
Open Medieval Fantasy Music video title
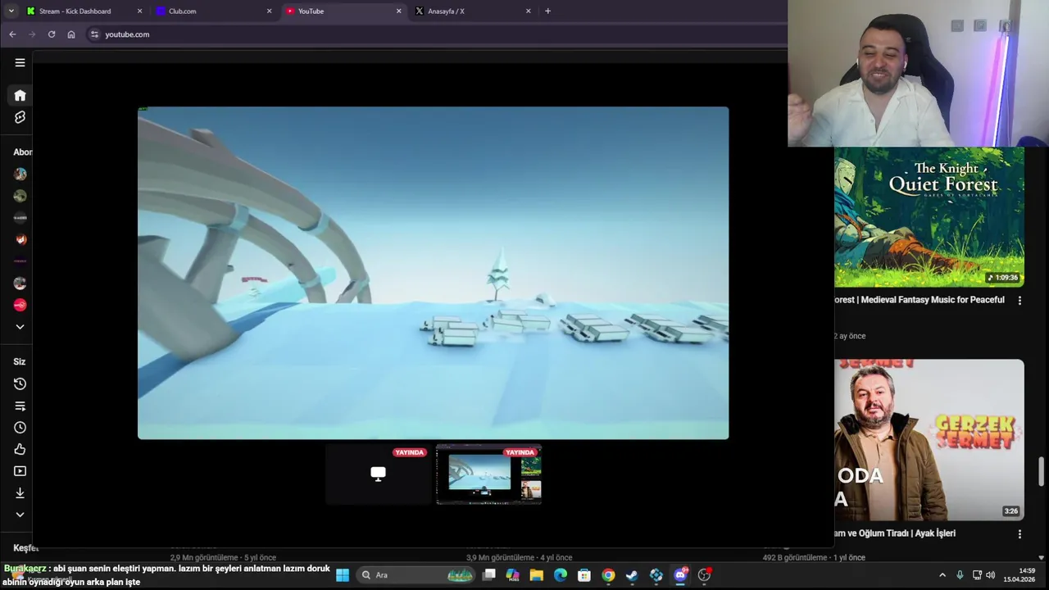click(x=920, y=300)
